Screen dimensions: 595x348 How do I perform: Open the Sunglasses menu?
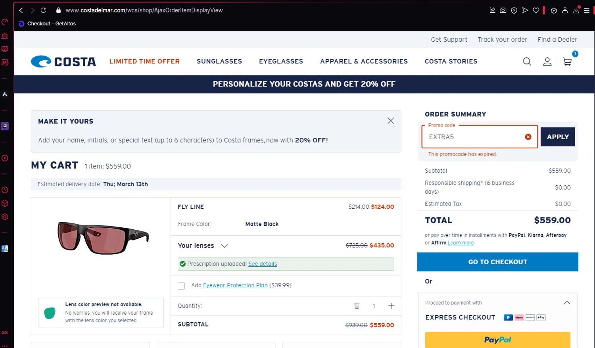point(219,62)
